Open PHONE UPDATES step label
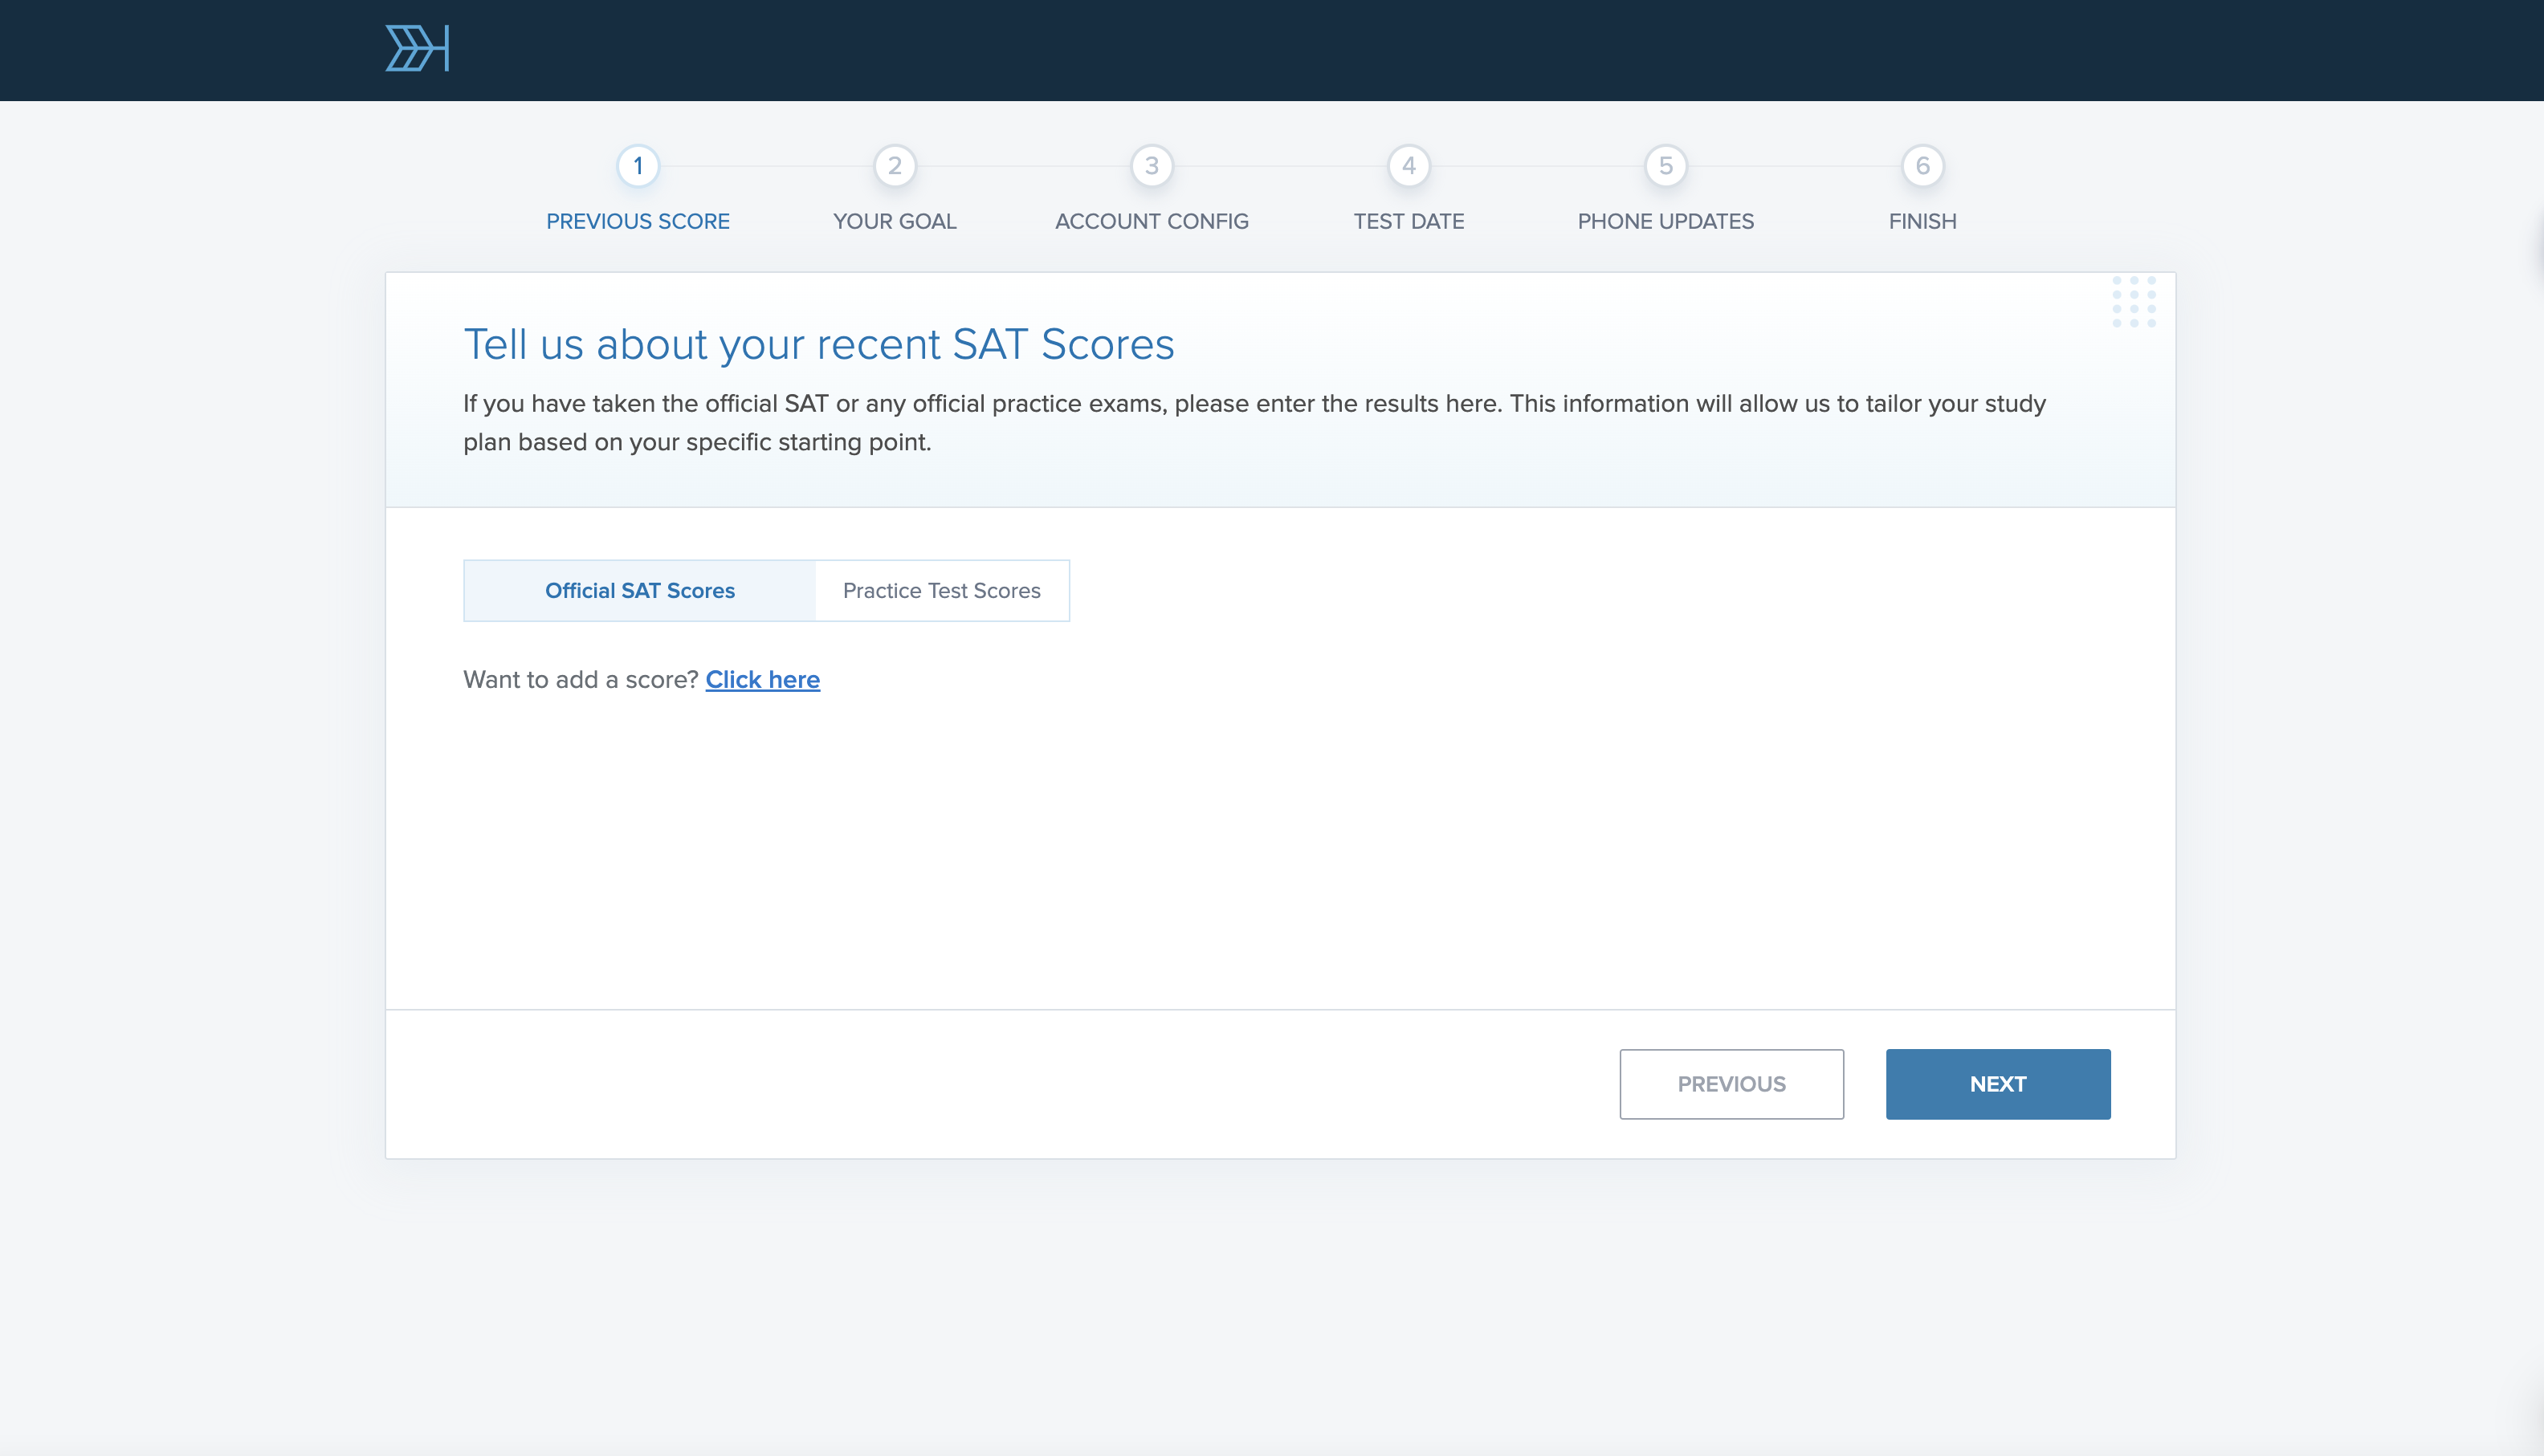This screenshot has width=2544, height=1456. coord(1665,221)
